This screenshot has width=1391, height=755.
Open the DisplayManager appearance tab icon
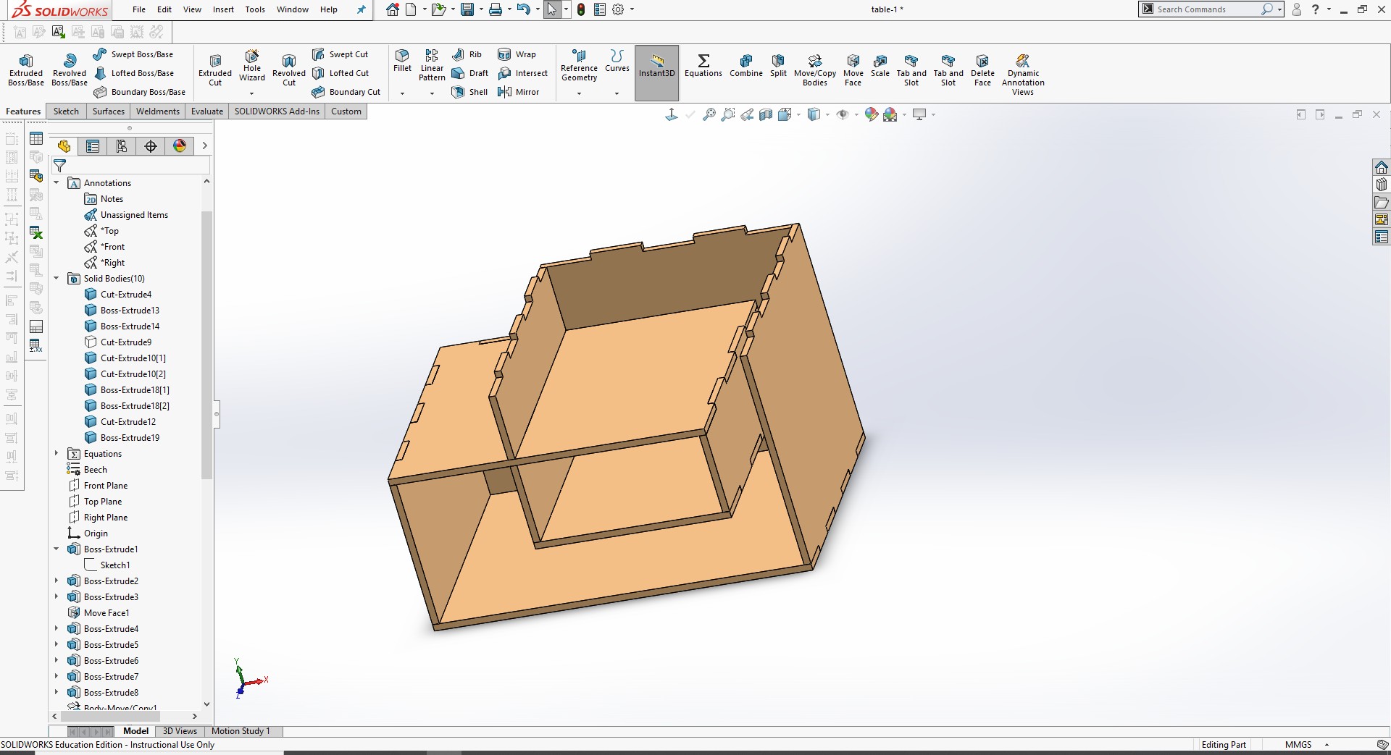[180, 146]
